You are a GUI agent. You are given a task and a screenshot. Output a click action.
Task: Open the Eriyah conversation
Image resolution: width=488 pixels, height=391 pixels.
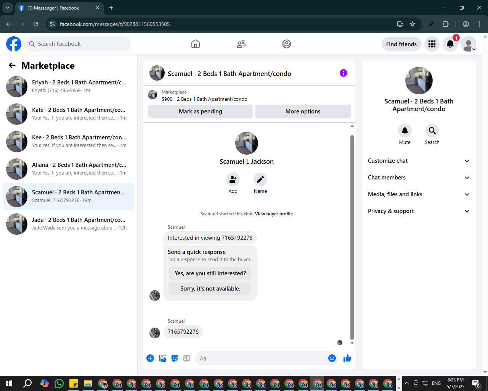click(x=69, y=87)
